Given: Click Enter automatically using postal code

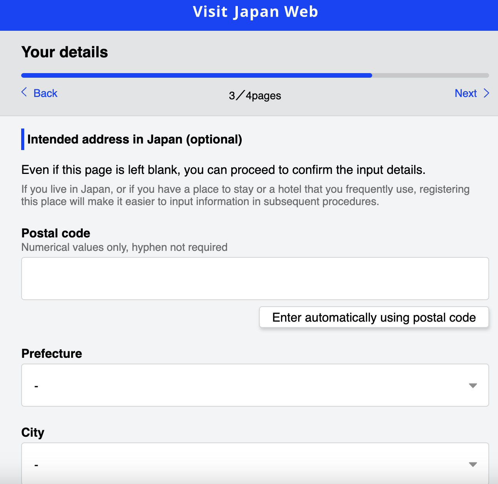Looking at the screenshot, I should 374,317.
